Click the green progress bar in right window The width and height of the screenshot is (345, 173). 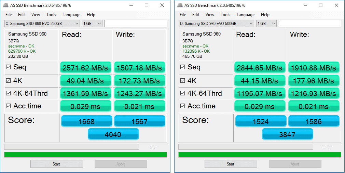(260, 155)
